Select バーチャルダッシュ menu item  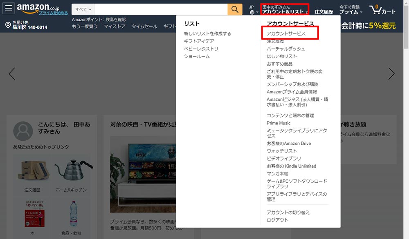(x=285, y=49)
